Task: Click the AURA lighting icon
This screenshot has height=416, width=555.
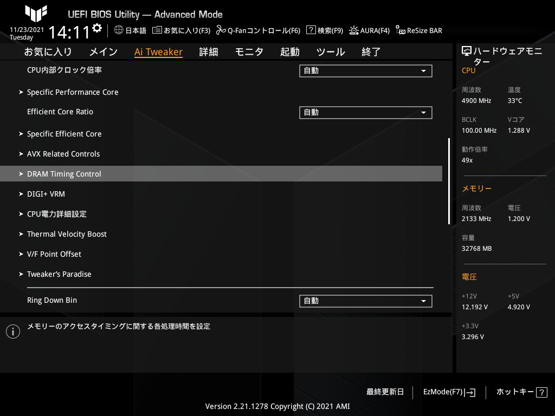Action: click(x=353, y=30)
